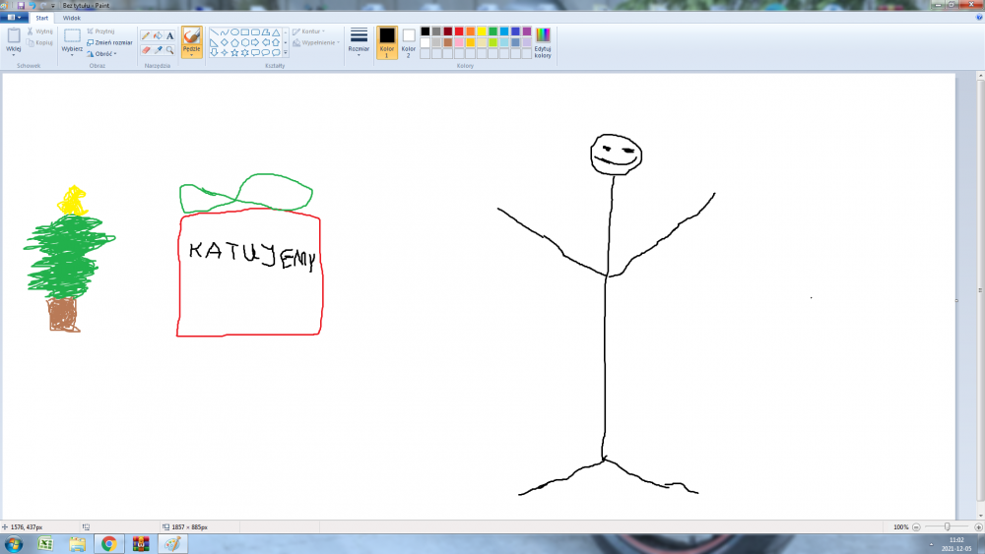Click Zmień rozmiar resize button

(x=109, y=42)
